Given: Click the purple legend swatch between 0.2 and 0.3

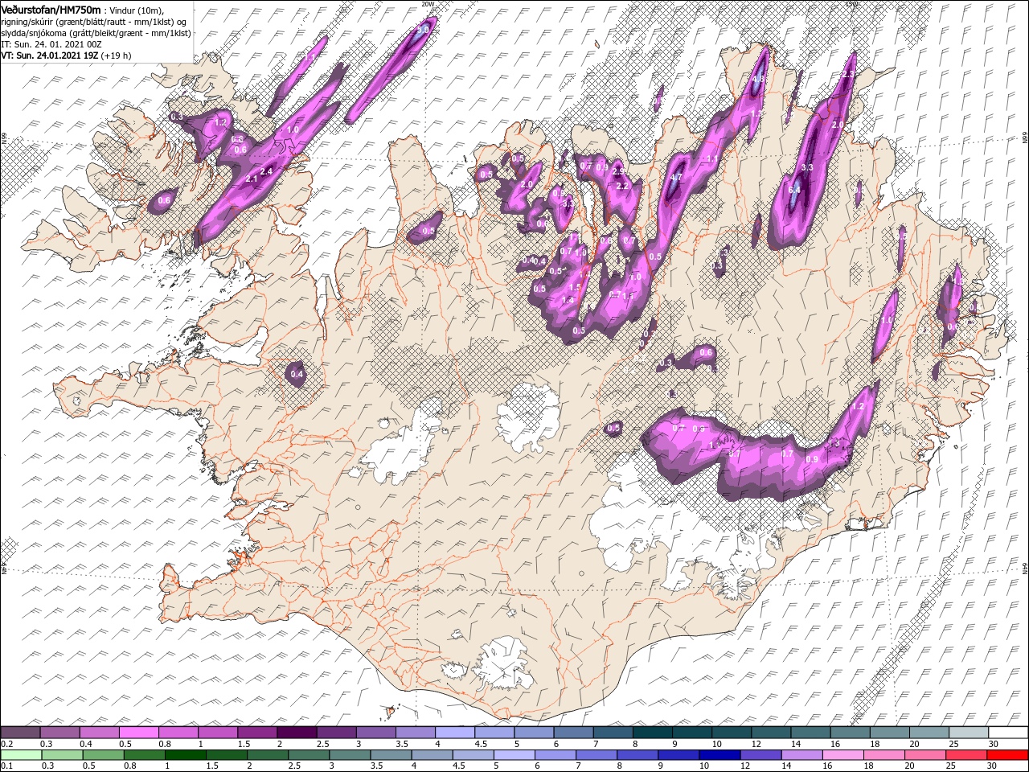Looking at the screenshot, I should point(21,733).
